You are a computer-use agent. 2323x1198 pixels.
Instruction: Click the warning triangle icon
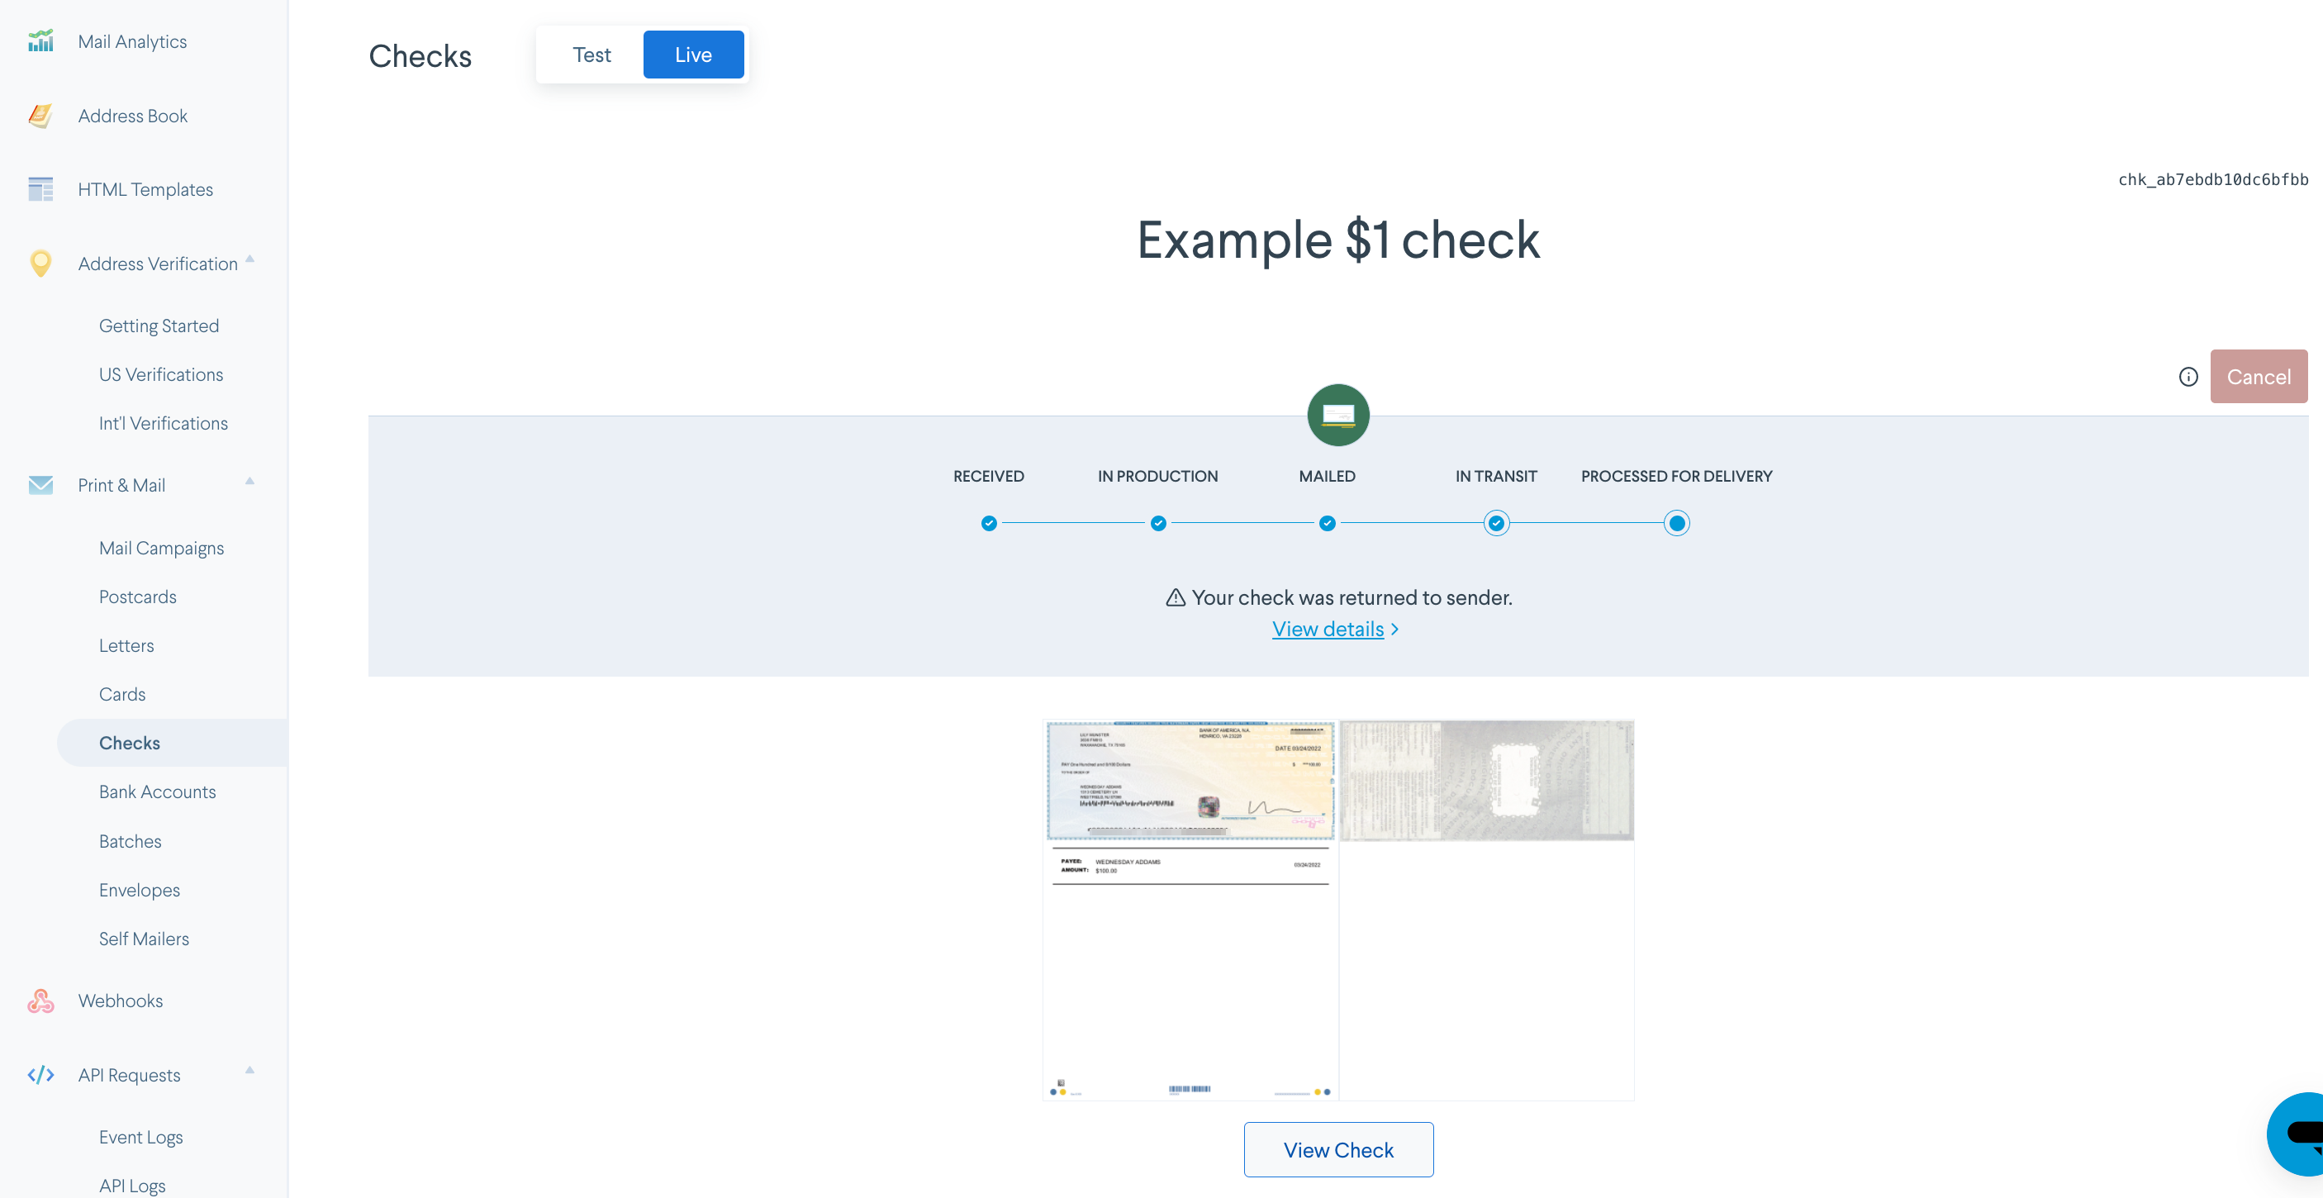(1175, 597)
